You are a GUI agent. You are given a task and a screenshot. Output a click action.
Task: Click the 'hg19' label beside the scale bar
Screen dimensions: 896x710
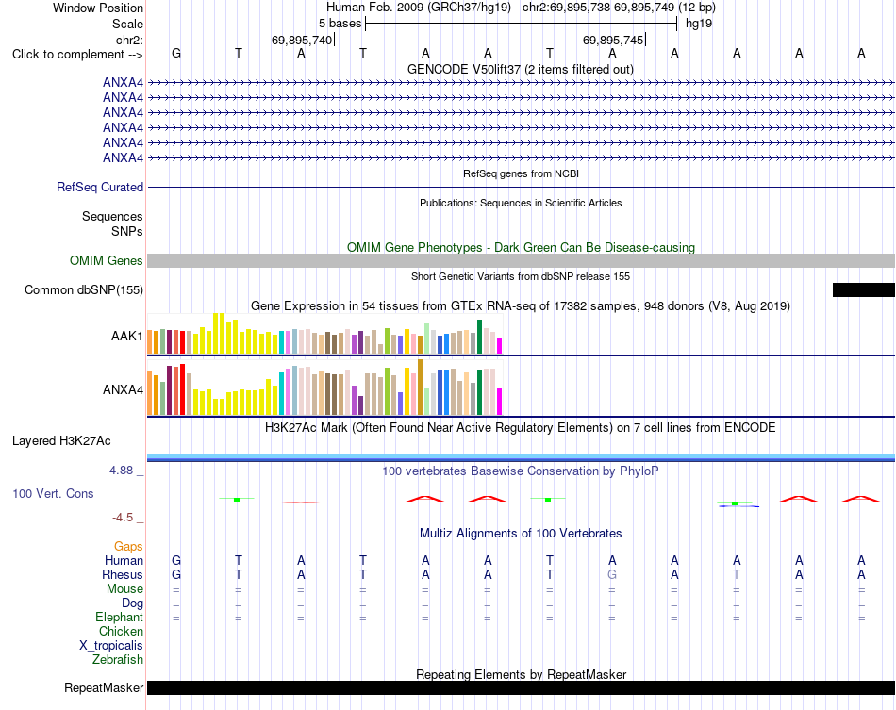tap(699, 24)
